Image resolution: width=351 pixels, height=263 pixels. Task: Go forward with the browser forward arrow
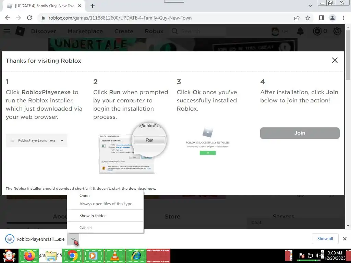tap(19, 18)
